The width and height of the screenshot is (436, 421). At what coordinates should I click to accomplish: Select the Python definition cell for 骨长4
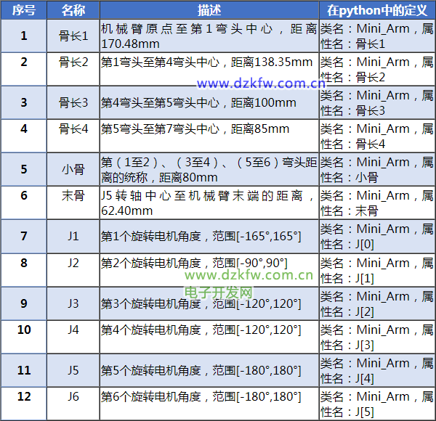(x=376, y=136)
